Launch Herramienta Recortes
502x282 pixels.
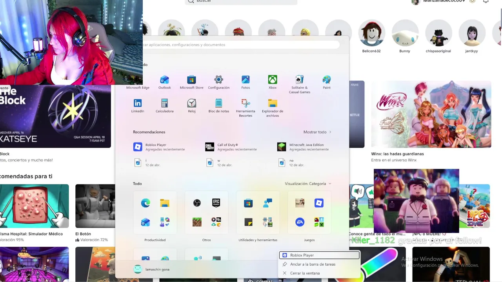coord(246,103)
